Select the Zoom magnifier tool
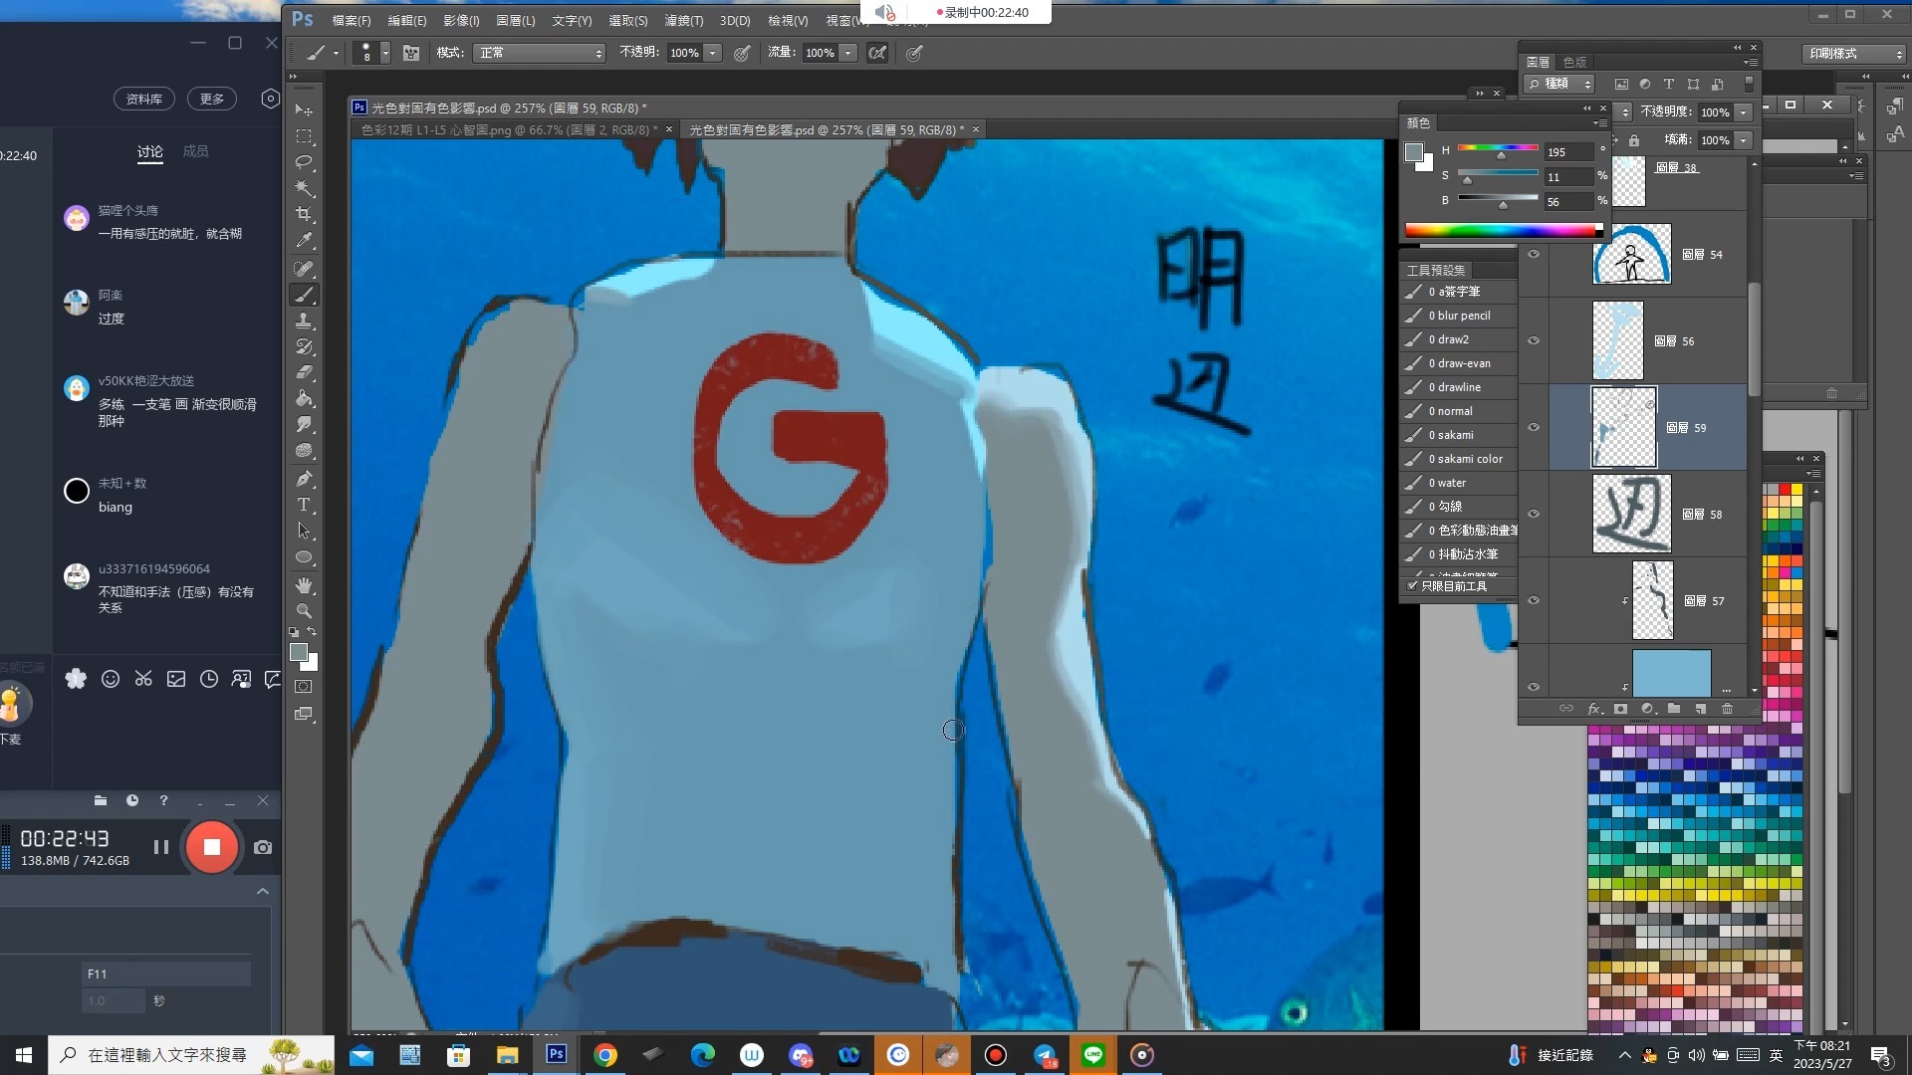Viewport: 1912px width, 1075px height. click(x=305, y=611)
